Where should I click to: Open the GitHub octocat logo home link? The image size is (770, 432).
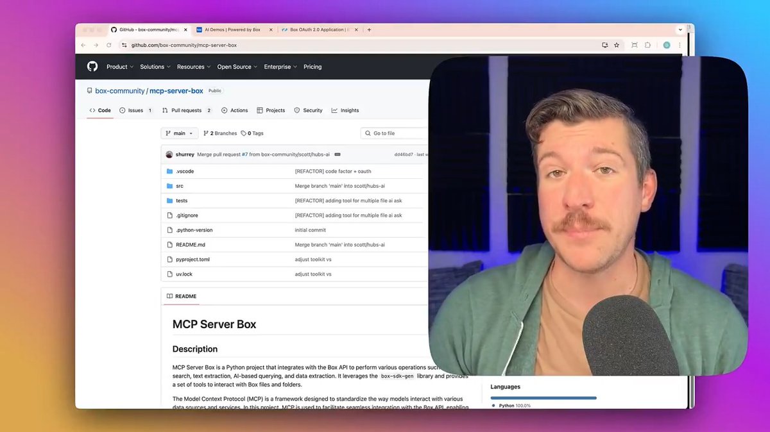[x=92, y=67]
